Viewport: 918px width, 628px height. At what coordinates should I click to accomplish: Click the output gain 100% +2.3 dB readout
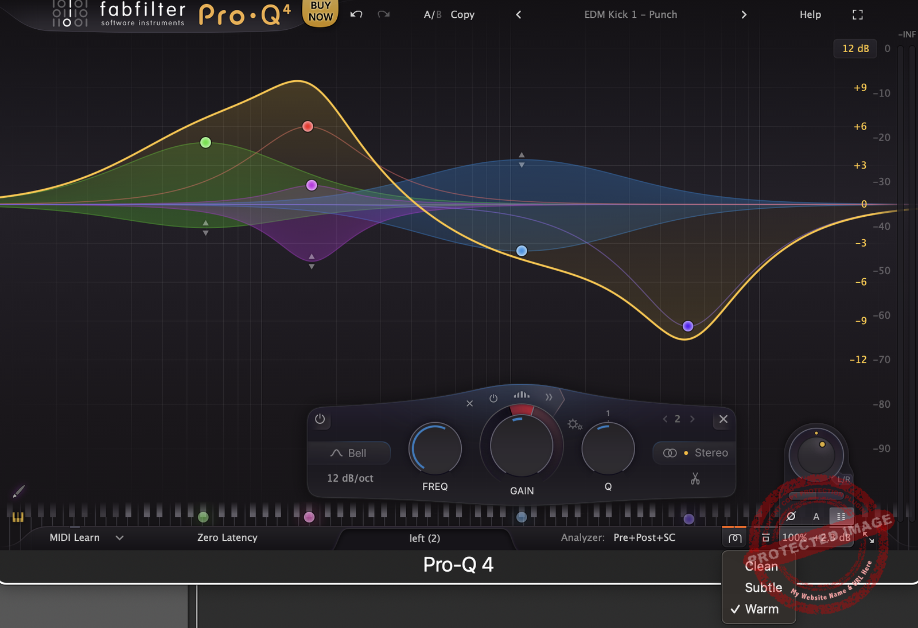coord(816,538)
